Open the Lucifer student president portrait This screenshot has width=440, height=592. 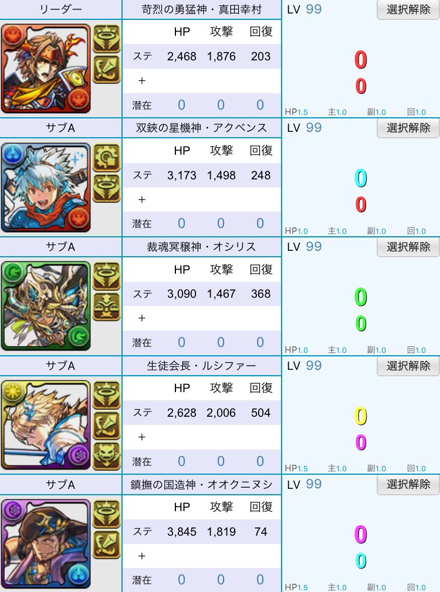(x=46, y=425)
